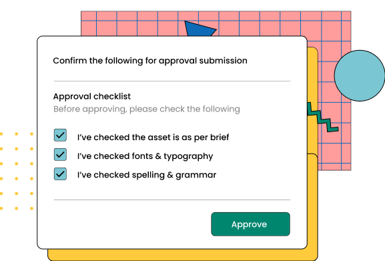The height and width of the screenshot is (261, 385).
Task: Untick the spelling & grammar checkbox
Action: click(x=60, y=174)
